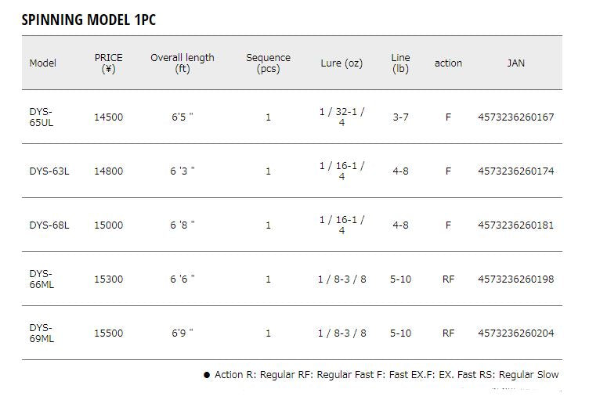
Task: Select the DYS-66ML model cell
Action: [42, 279]
